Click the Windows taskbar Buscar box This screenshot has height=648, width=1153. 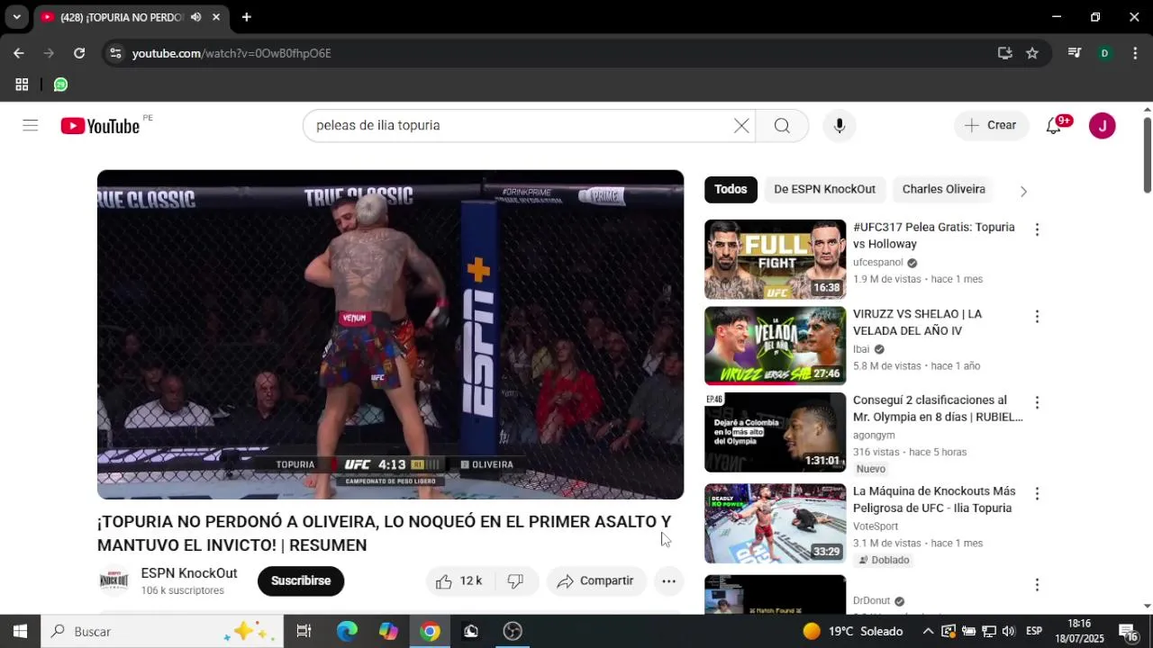click(x=162, y=631)
